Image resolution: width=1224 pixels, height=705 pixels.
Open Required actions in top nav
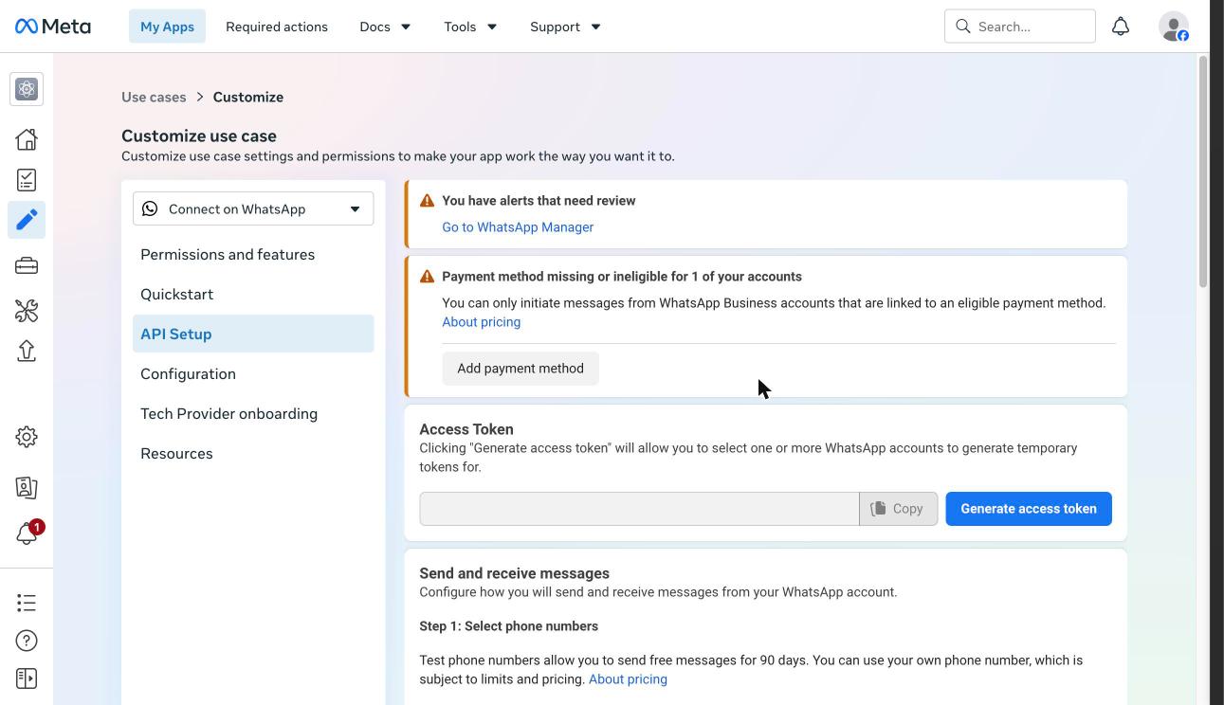(x=277, y=27)
